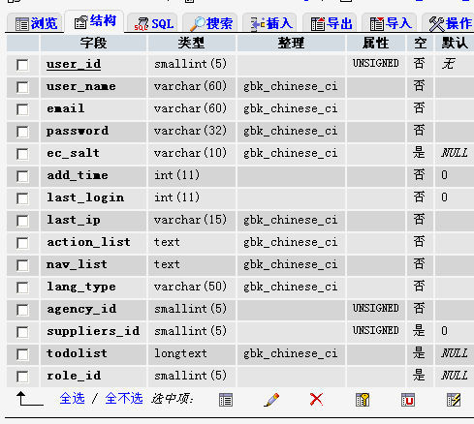The height and width of the screenshot is (424, 474).
Task: Click the 全选 select-all link
Action: click(72, 399)
